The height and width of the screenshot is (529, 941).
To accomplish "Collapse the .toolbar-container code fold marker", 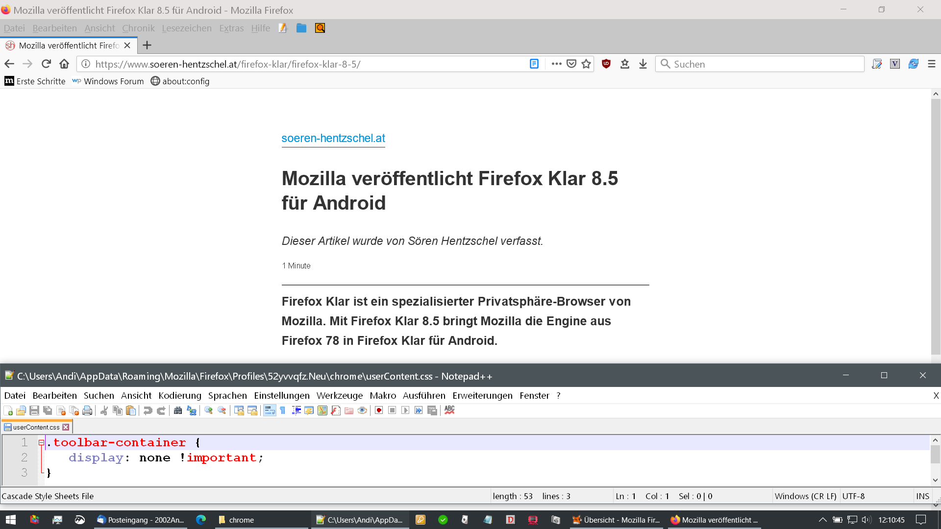I will (x=42, y=443).
